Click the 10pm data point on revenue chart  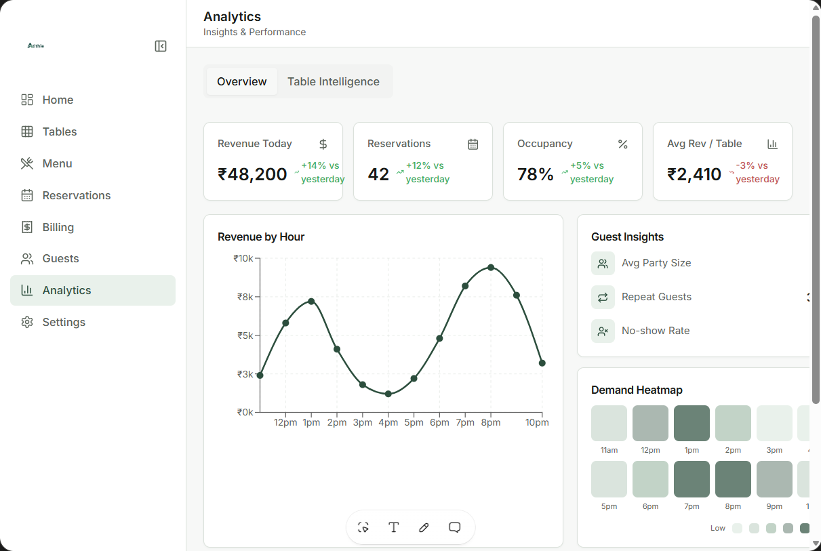pos(542,363)
